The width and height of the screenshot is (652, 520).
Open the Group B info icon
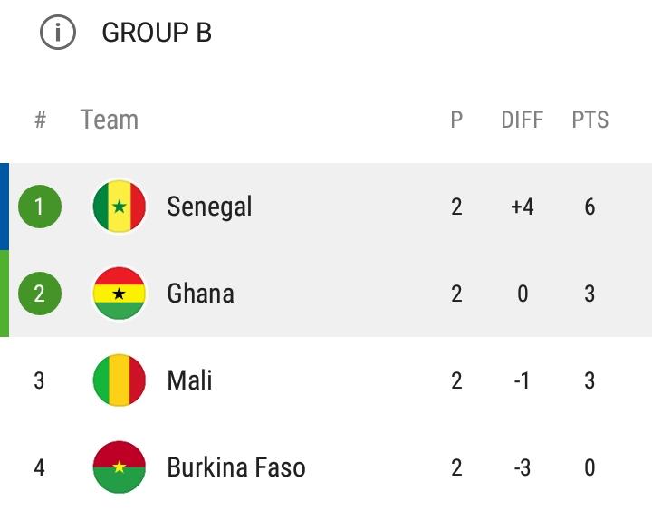(58, 32)
